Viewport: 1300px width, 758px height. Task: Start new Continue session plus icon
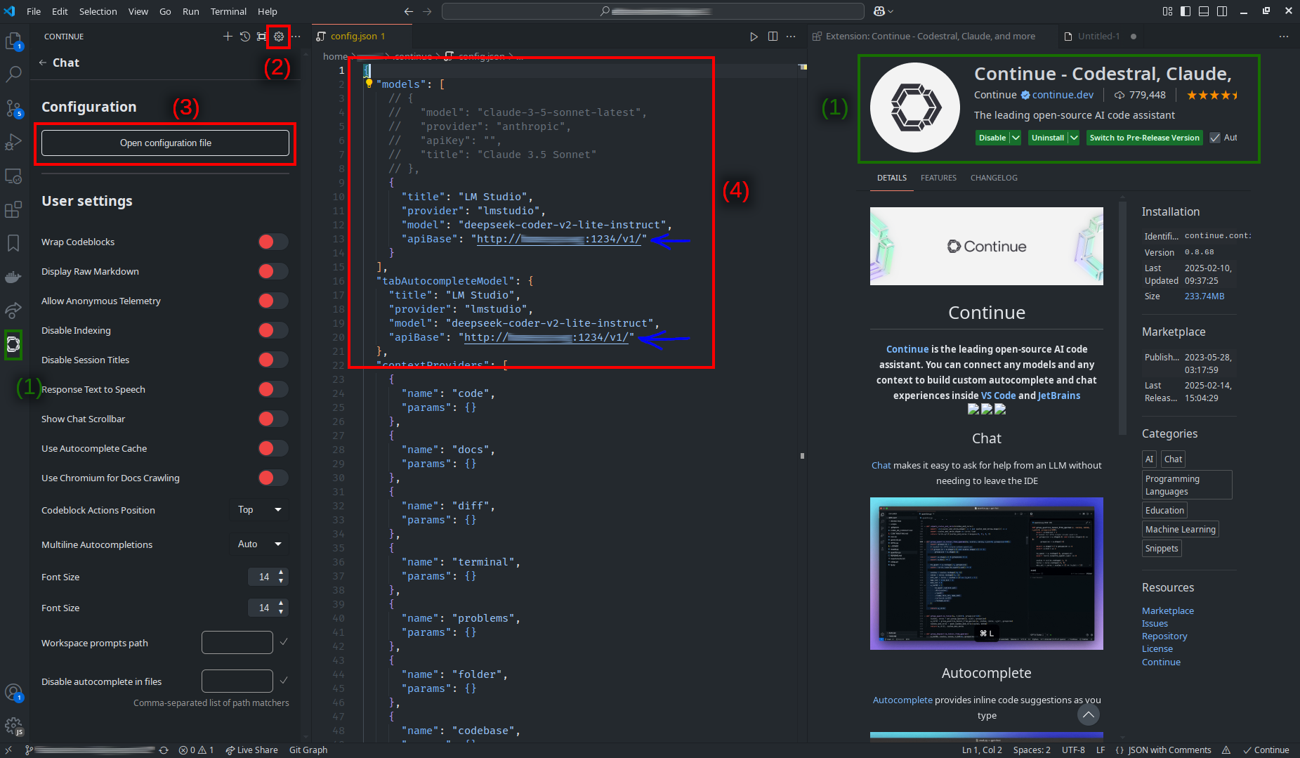tap(228, 37)
